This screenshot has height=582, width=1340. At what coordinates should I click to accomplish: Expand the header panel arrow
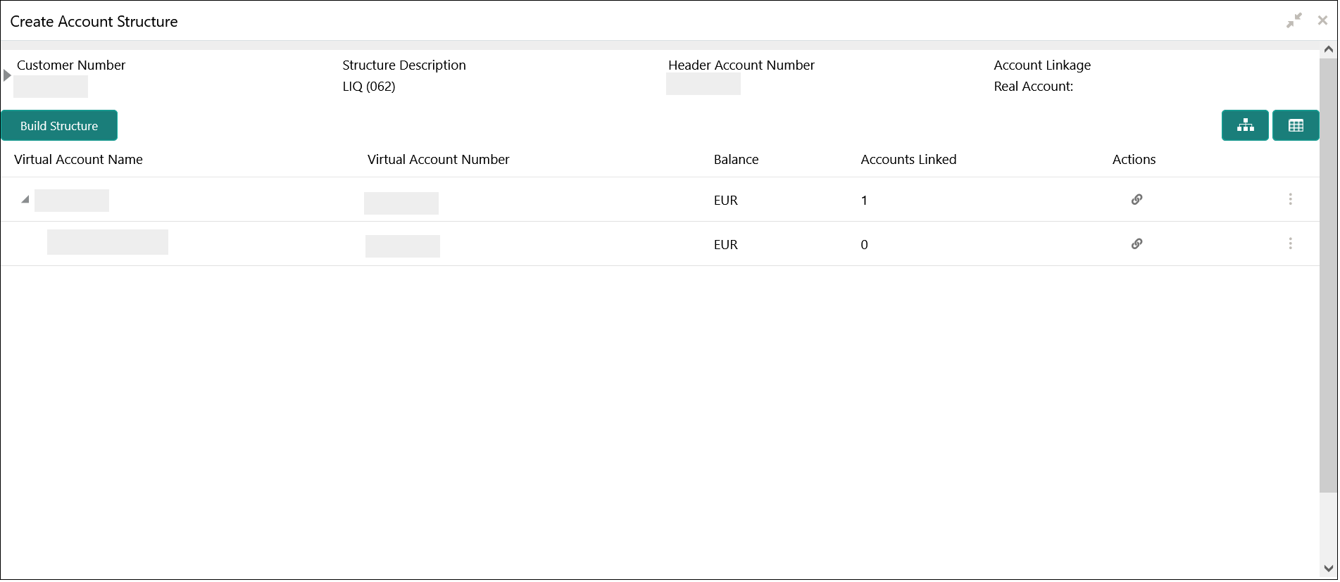(x=7, y=75)
